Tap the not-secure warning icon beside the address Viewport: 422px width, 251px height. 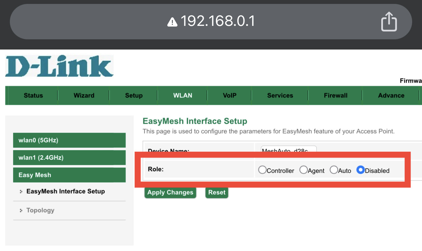172,22
